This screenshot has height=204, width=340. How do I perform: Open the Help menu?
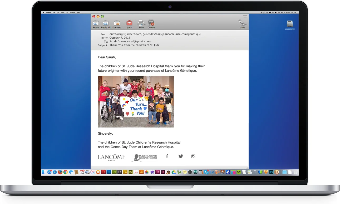(x=79, y=12)
